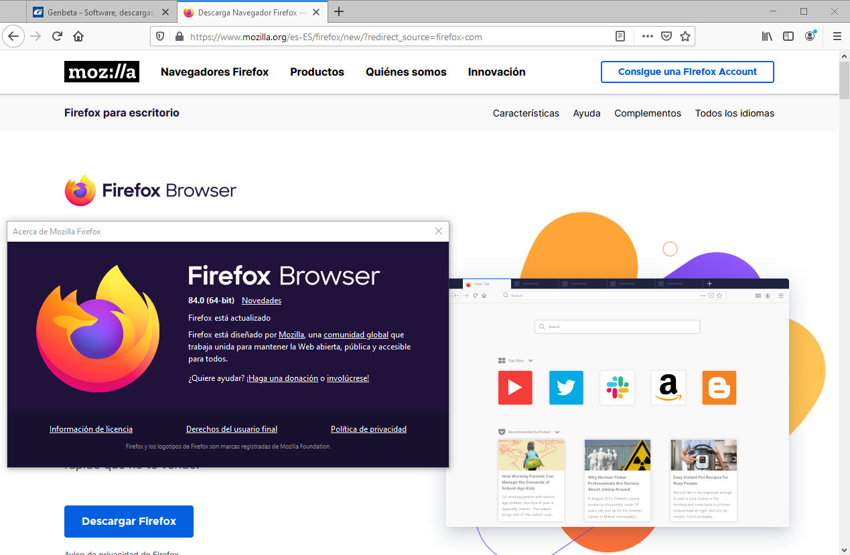This screenshot has height=555, width=850.
Task: Open the Library icon
Action: click(x=767, y=37)
